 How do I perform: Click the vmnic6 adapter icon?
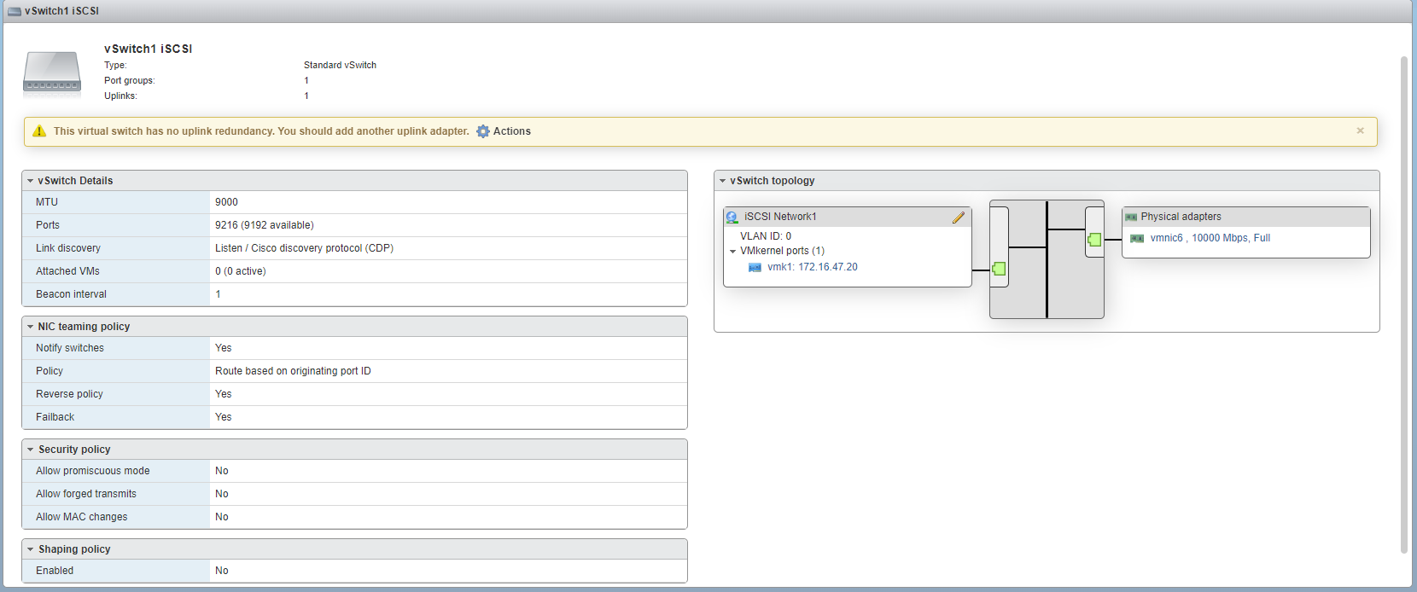coord(1137,239)
